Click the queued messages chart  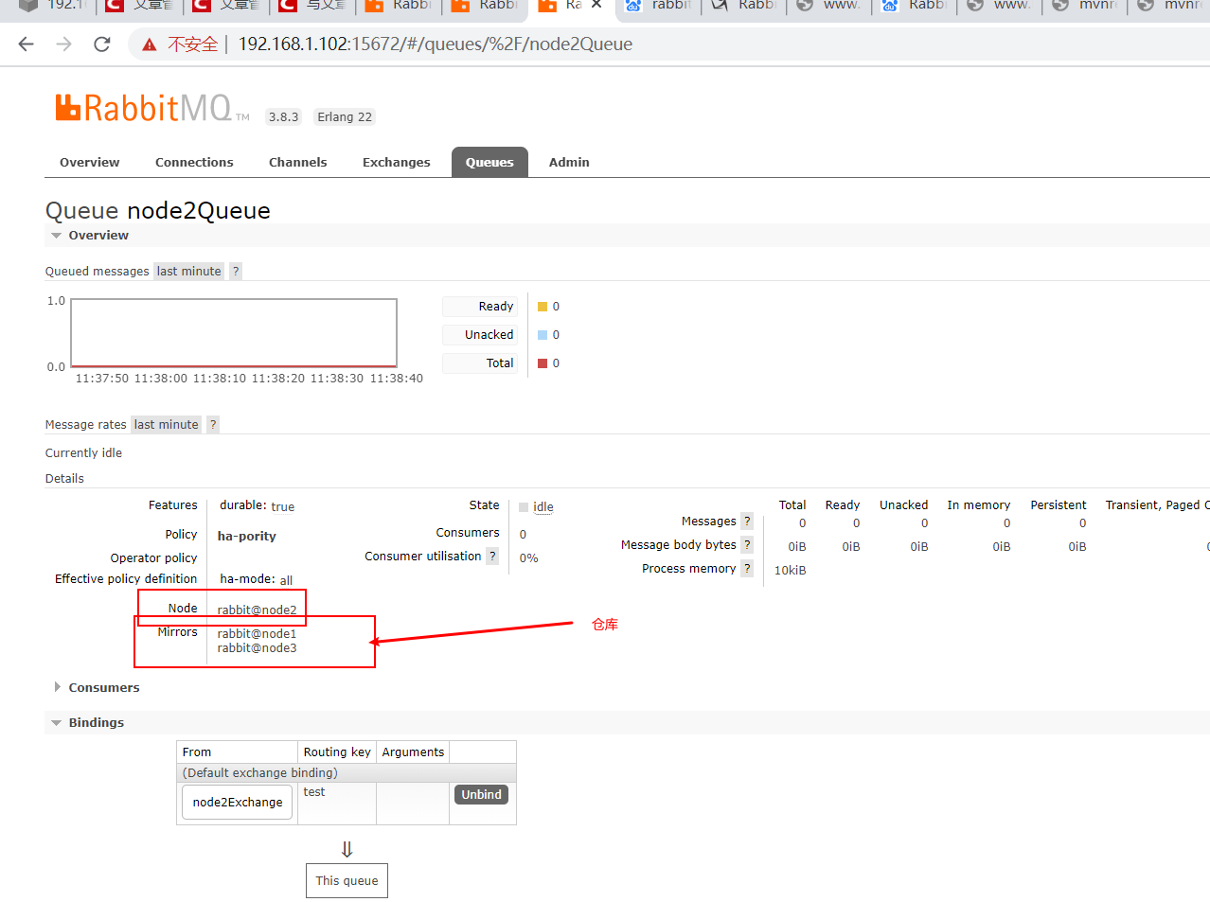point(234,333)
